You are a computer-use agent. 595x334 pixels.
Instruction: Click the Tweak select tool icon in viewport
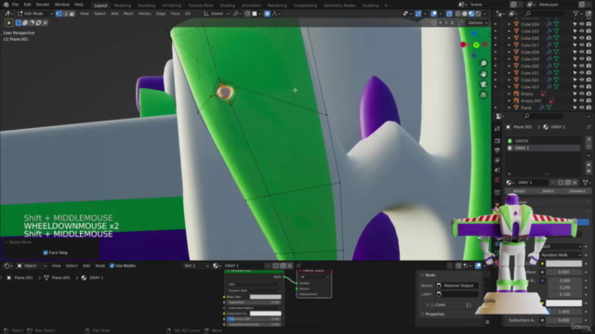tap(8, 22)
